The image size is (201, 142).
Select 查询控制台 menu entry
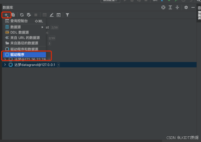(x=24, y=21)
